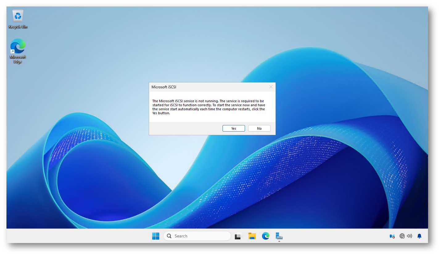Click the tray icon with red badge

point(392,236)
